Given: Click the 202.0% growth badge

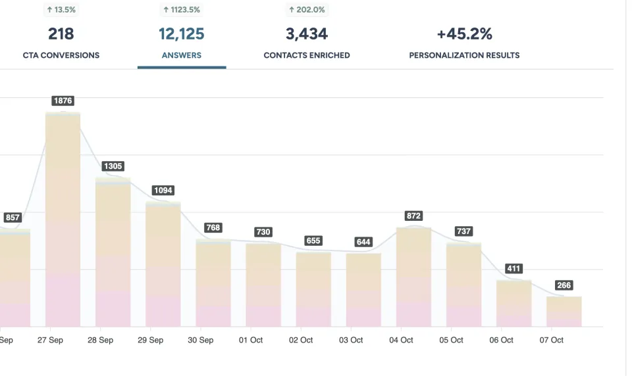Looking at the screenshot, I should tap(307, 10).
